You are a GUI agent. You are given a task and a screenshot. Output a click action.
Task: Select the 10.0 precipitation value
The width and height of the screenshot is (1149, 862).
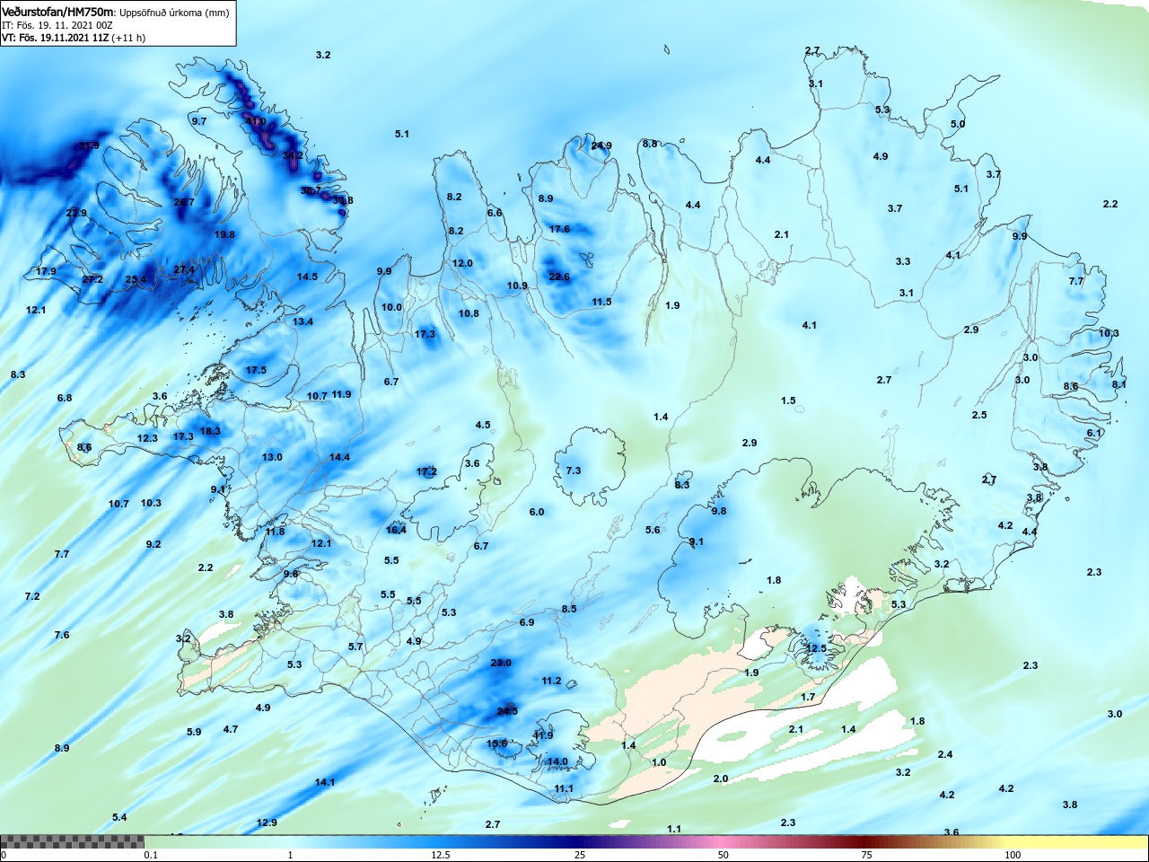(x=391, y=307)
